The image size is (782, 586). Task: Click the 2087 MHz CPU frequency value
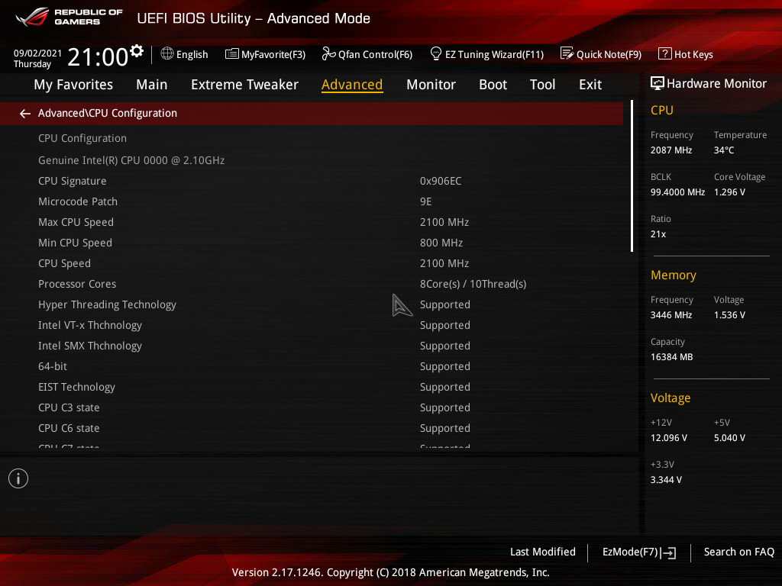point(671,150)
